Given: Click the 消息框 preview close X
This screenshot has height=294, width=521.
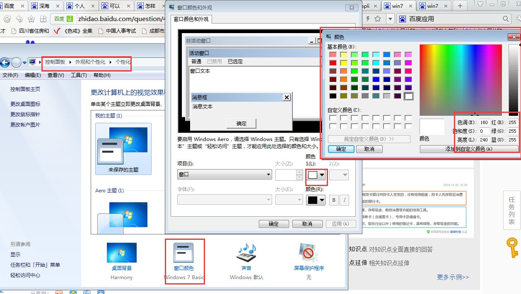Looking at the screenshot, I should tap(287, 98).
